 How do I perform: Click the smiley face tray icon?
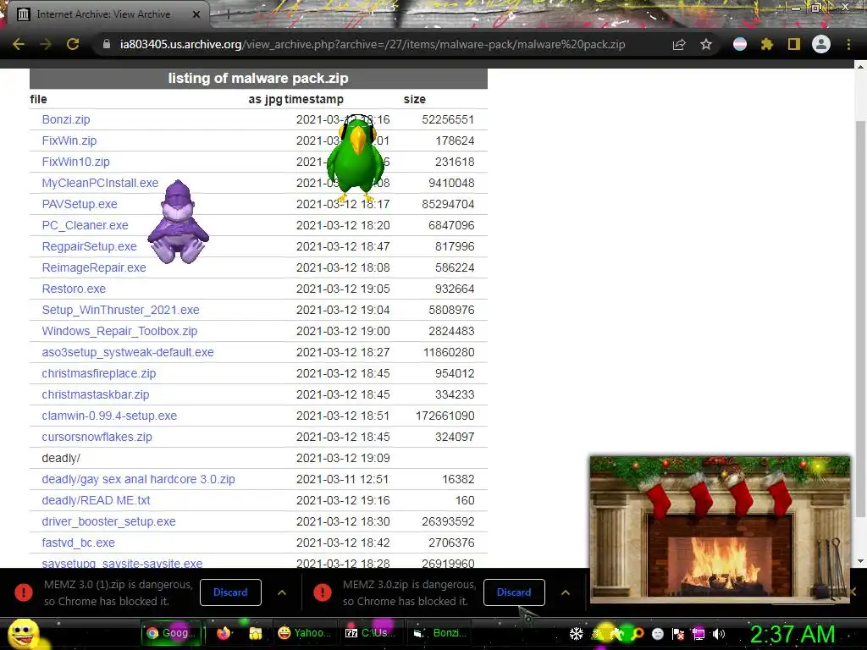click(658, 634)
